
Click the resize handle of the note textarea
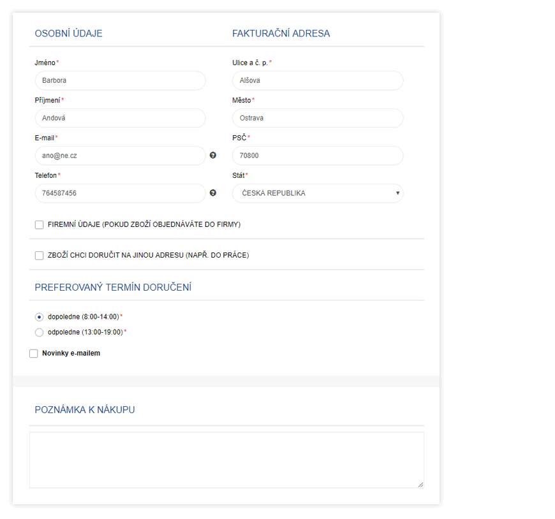coord(420,485)
